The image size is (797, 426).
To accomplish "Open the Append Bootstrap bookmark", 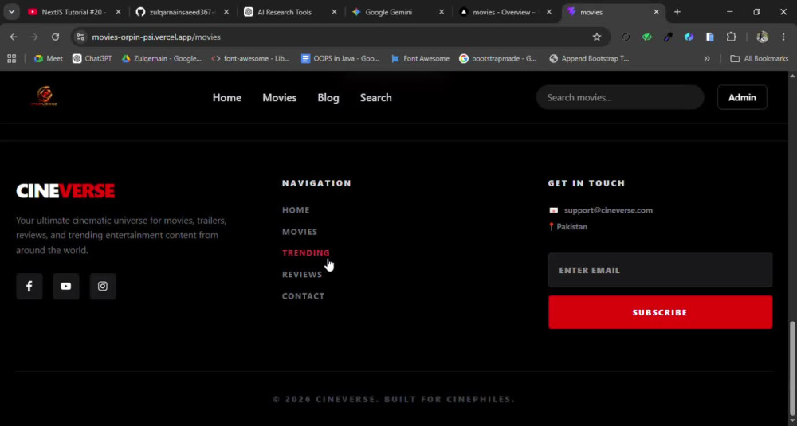I will point(590,58).
